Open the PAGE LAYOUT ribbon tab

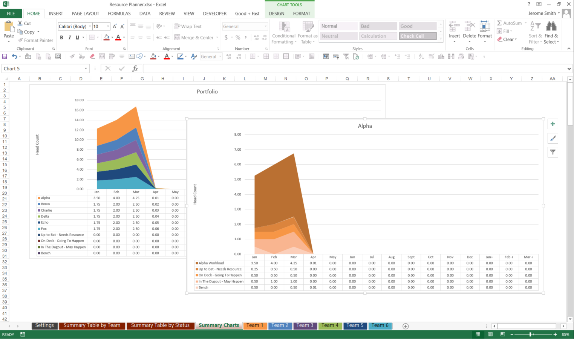pyautogui.click(x=85, y=14)
